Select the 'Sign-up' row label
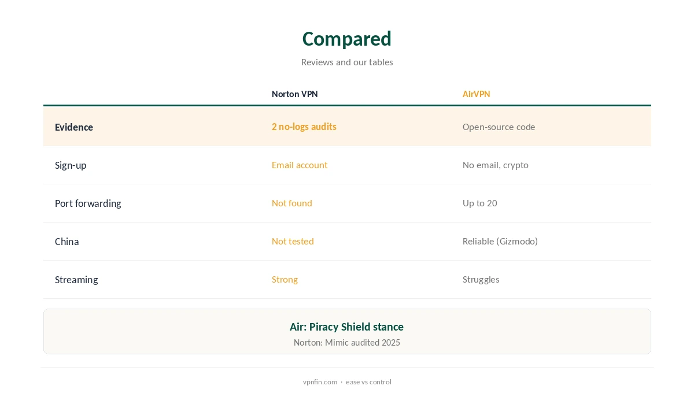The width and height of the screenshot is (694, 393). point(71,165)
